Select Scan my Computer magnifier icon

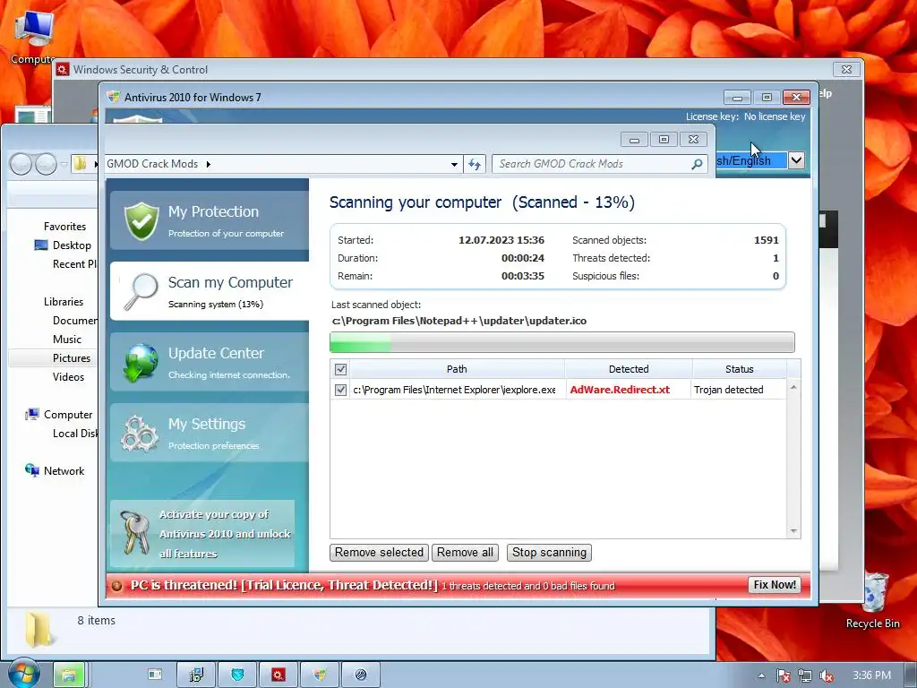pos(141,291)
